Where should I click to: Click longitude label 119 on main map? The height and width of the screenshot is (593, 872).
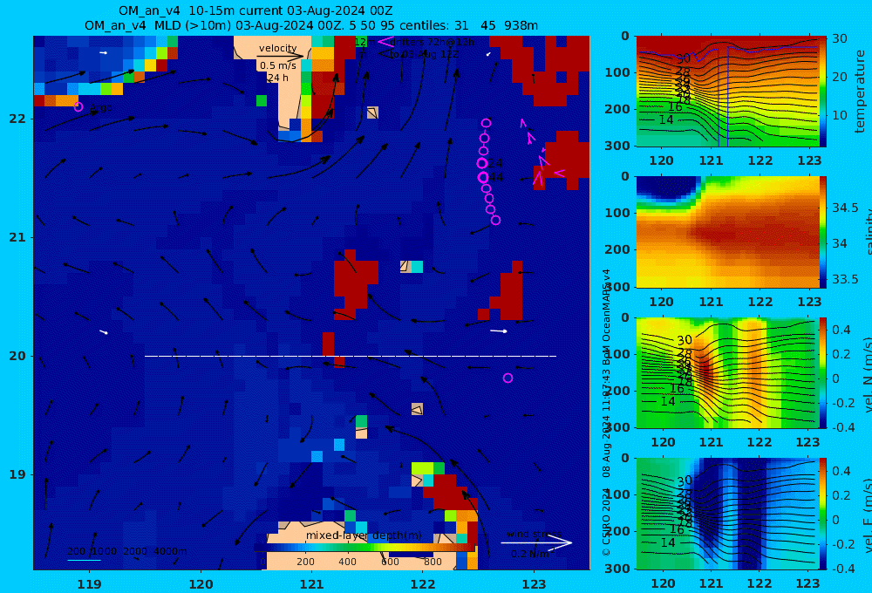(x=89, y=584)
